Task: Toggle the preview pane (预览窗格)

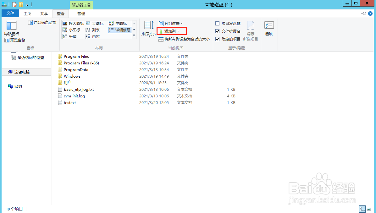Action: 15,40
